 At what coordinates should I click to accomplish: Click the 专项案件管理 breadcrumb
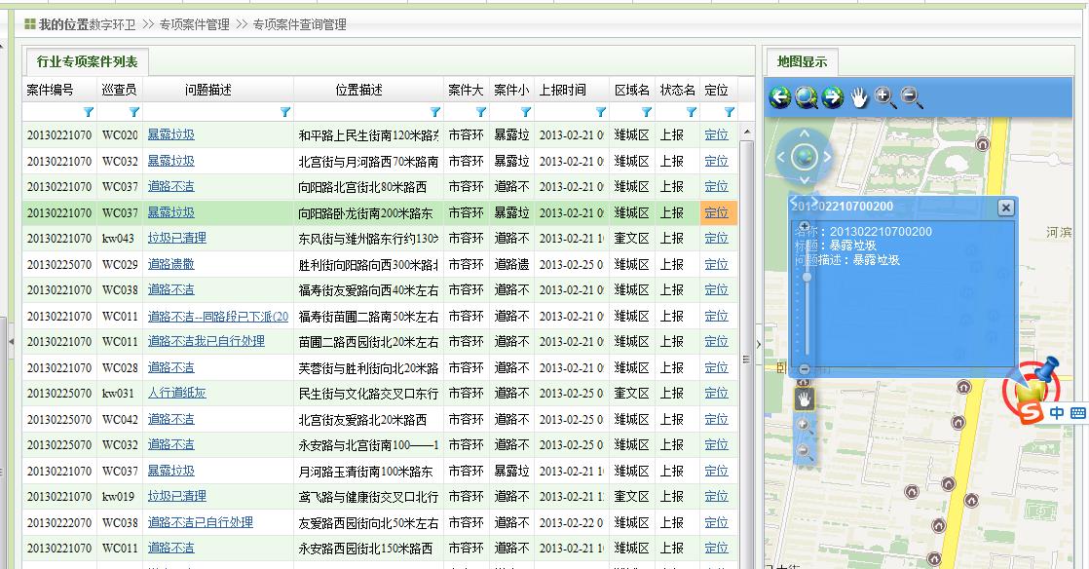coord(195,24)
